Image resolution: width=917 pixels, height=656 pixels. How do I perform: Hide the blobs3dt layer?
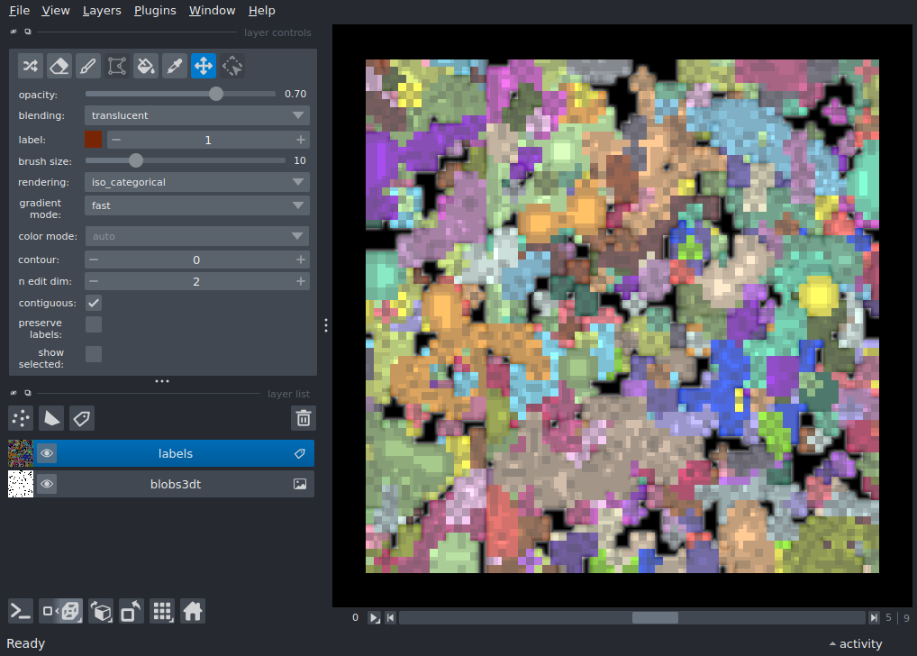click(x=47, y=484)
